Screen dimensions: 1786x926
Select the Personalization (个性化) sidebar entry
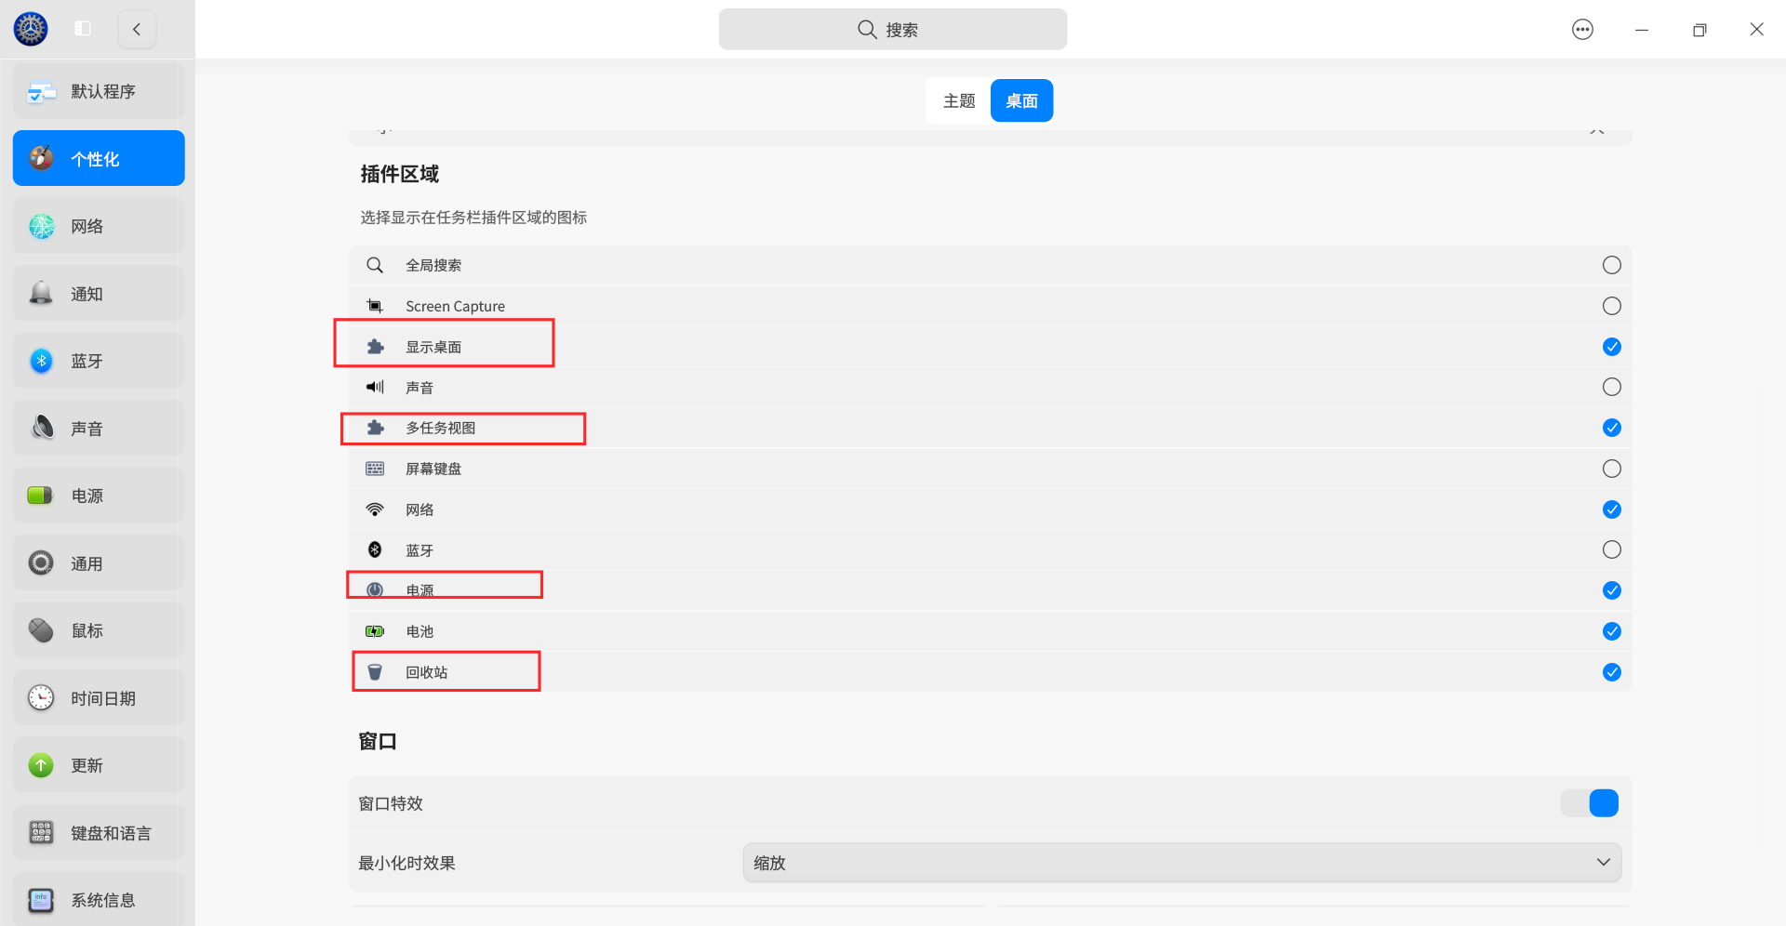(x=99, y=158)
